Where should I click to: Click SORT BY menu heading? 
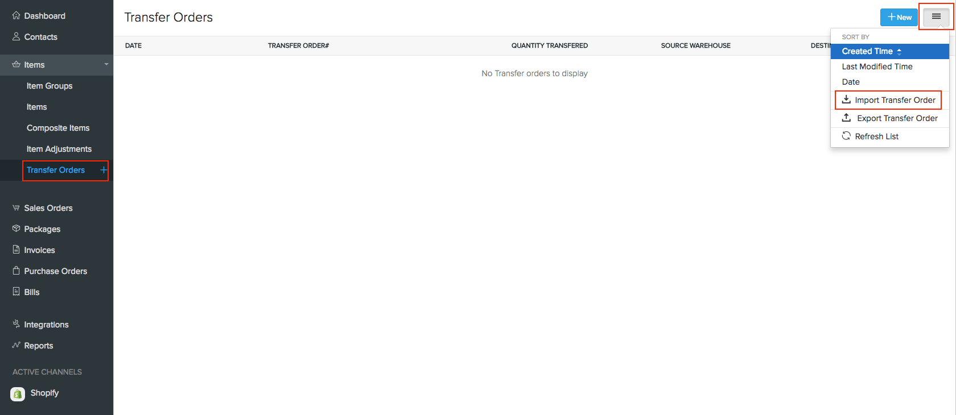pos(855,37)
